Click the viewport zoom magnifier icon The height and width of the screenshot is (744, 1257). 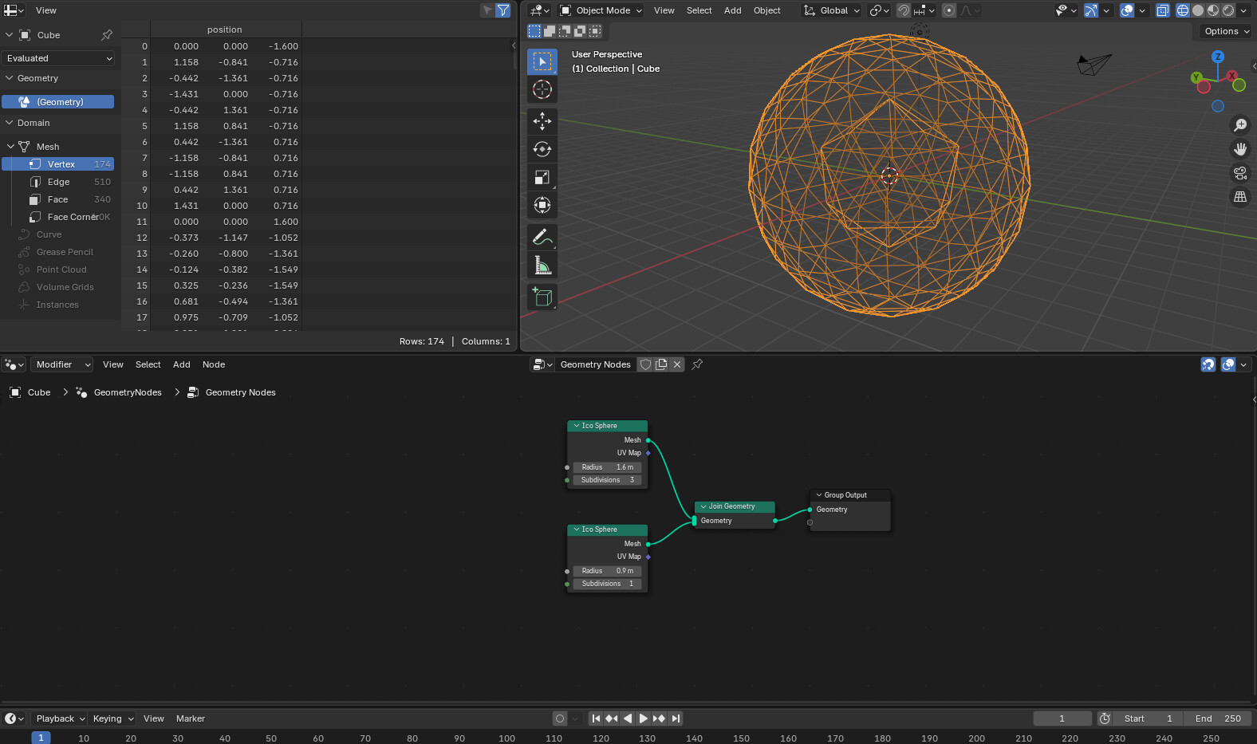click(x=1240, y=125)
